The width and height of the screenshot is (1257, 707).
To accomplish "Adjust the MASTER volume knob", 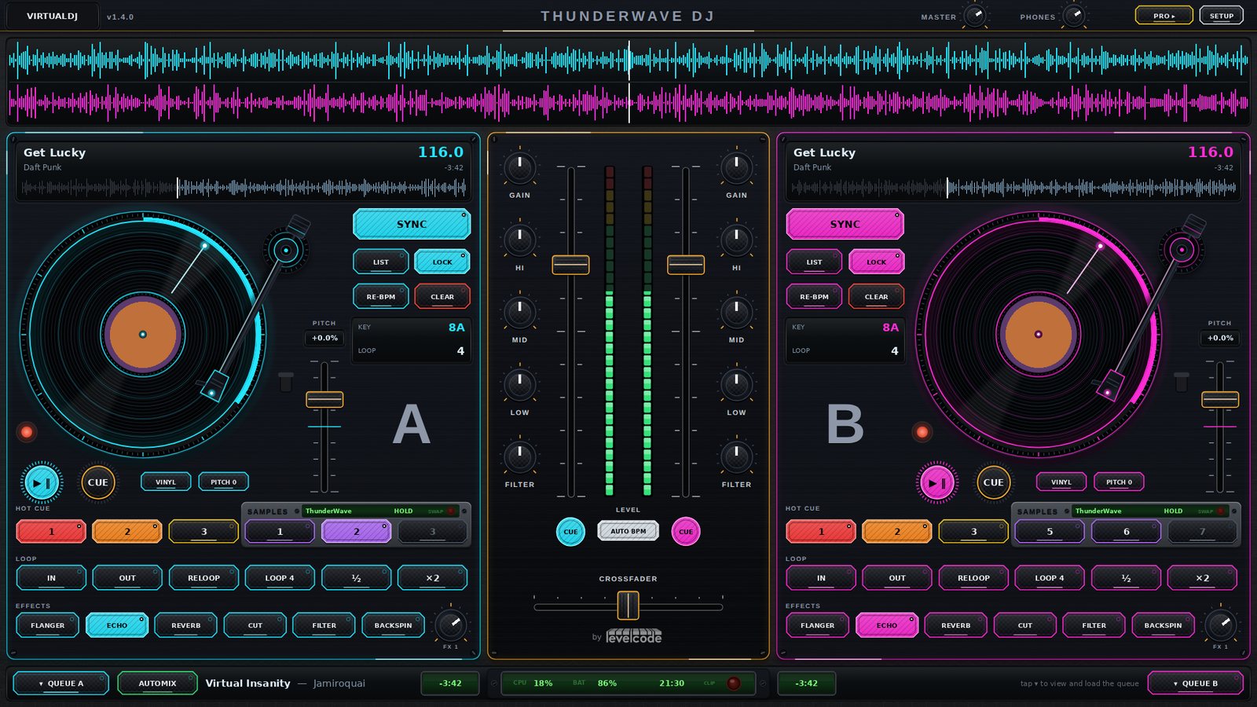I will pos(975,15).
